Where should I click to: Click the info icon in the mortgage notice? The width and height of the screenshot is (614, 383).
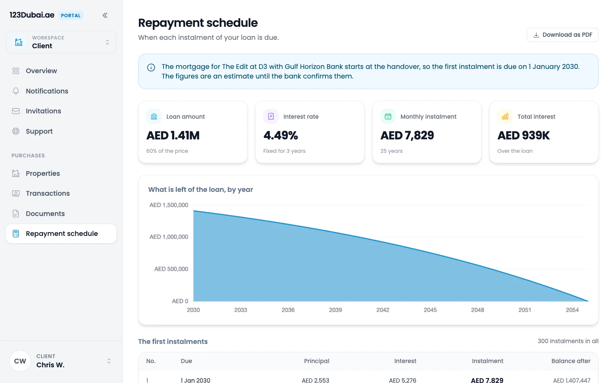[151, 67]
